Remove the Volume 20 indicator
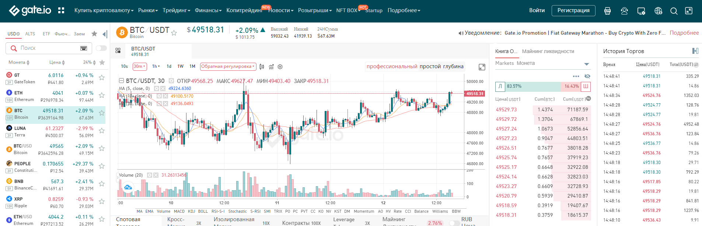The height and width of the screenshot is (226, 702). pos(156,175)
